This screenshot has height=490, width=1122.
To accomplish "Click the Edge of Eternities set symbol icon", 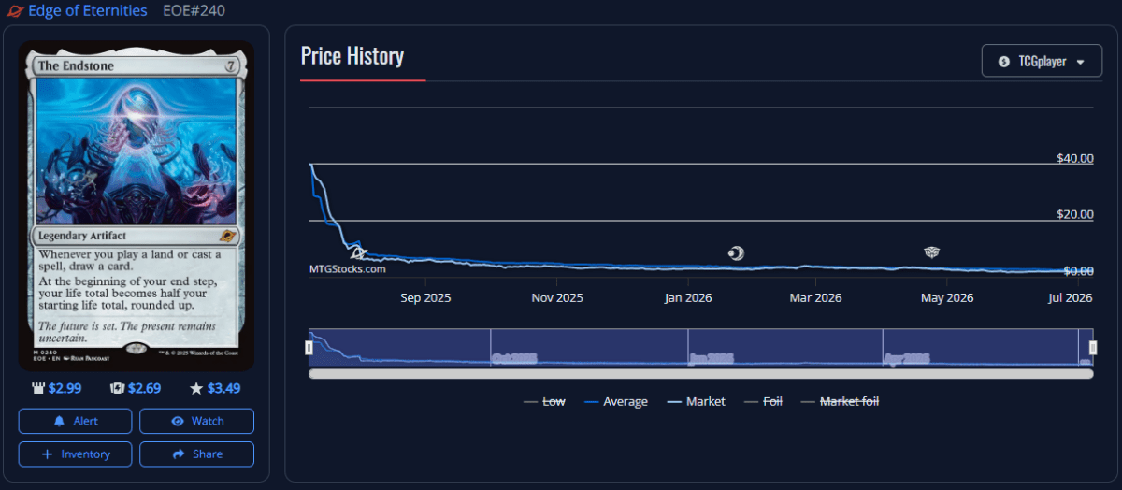I will 16,11.
